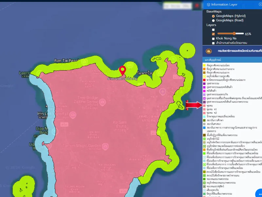The width and height of the screenshot is (262, 197).
Task: Tick the first unlabeled layer checkbox
Action: click(213, 30)
